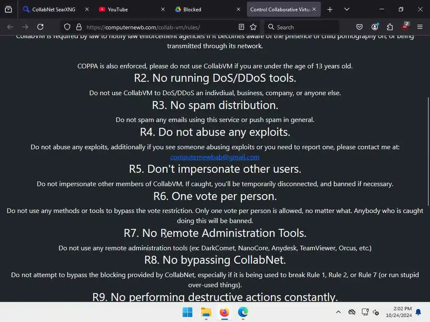
Task: Click heading R2. No running DoS/DDoS tools.
Action: tap(215, 78)
